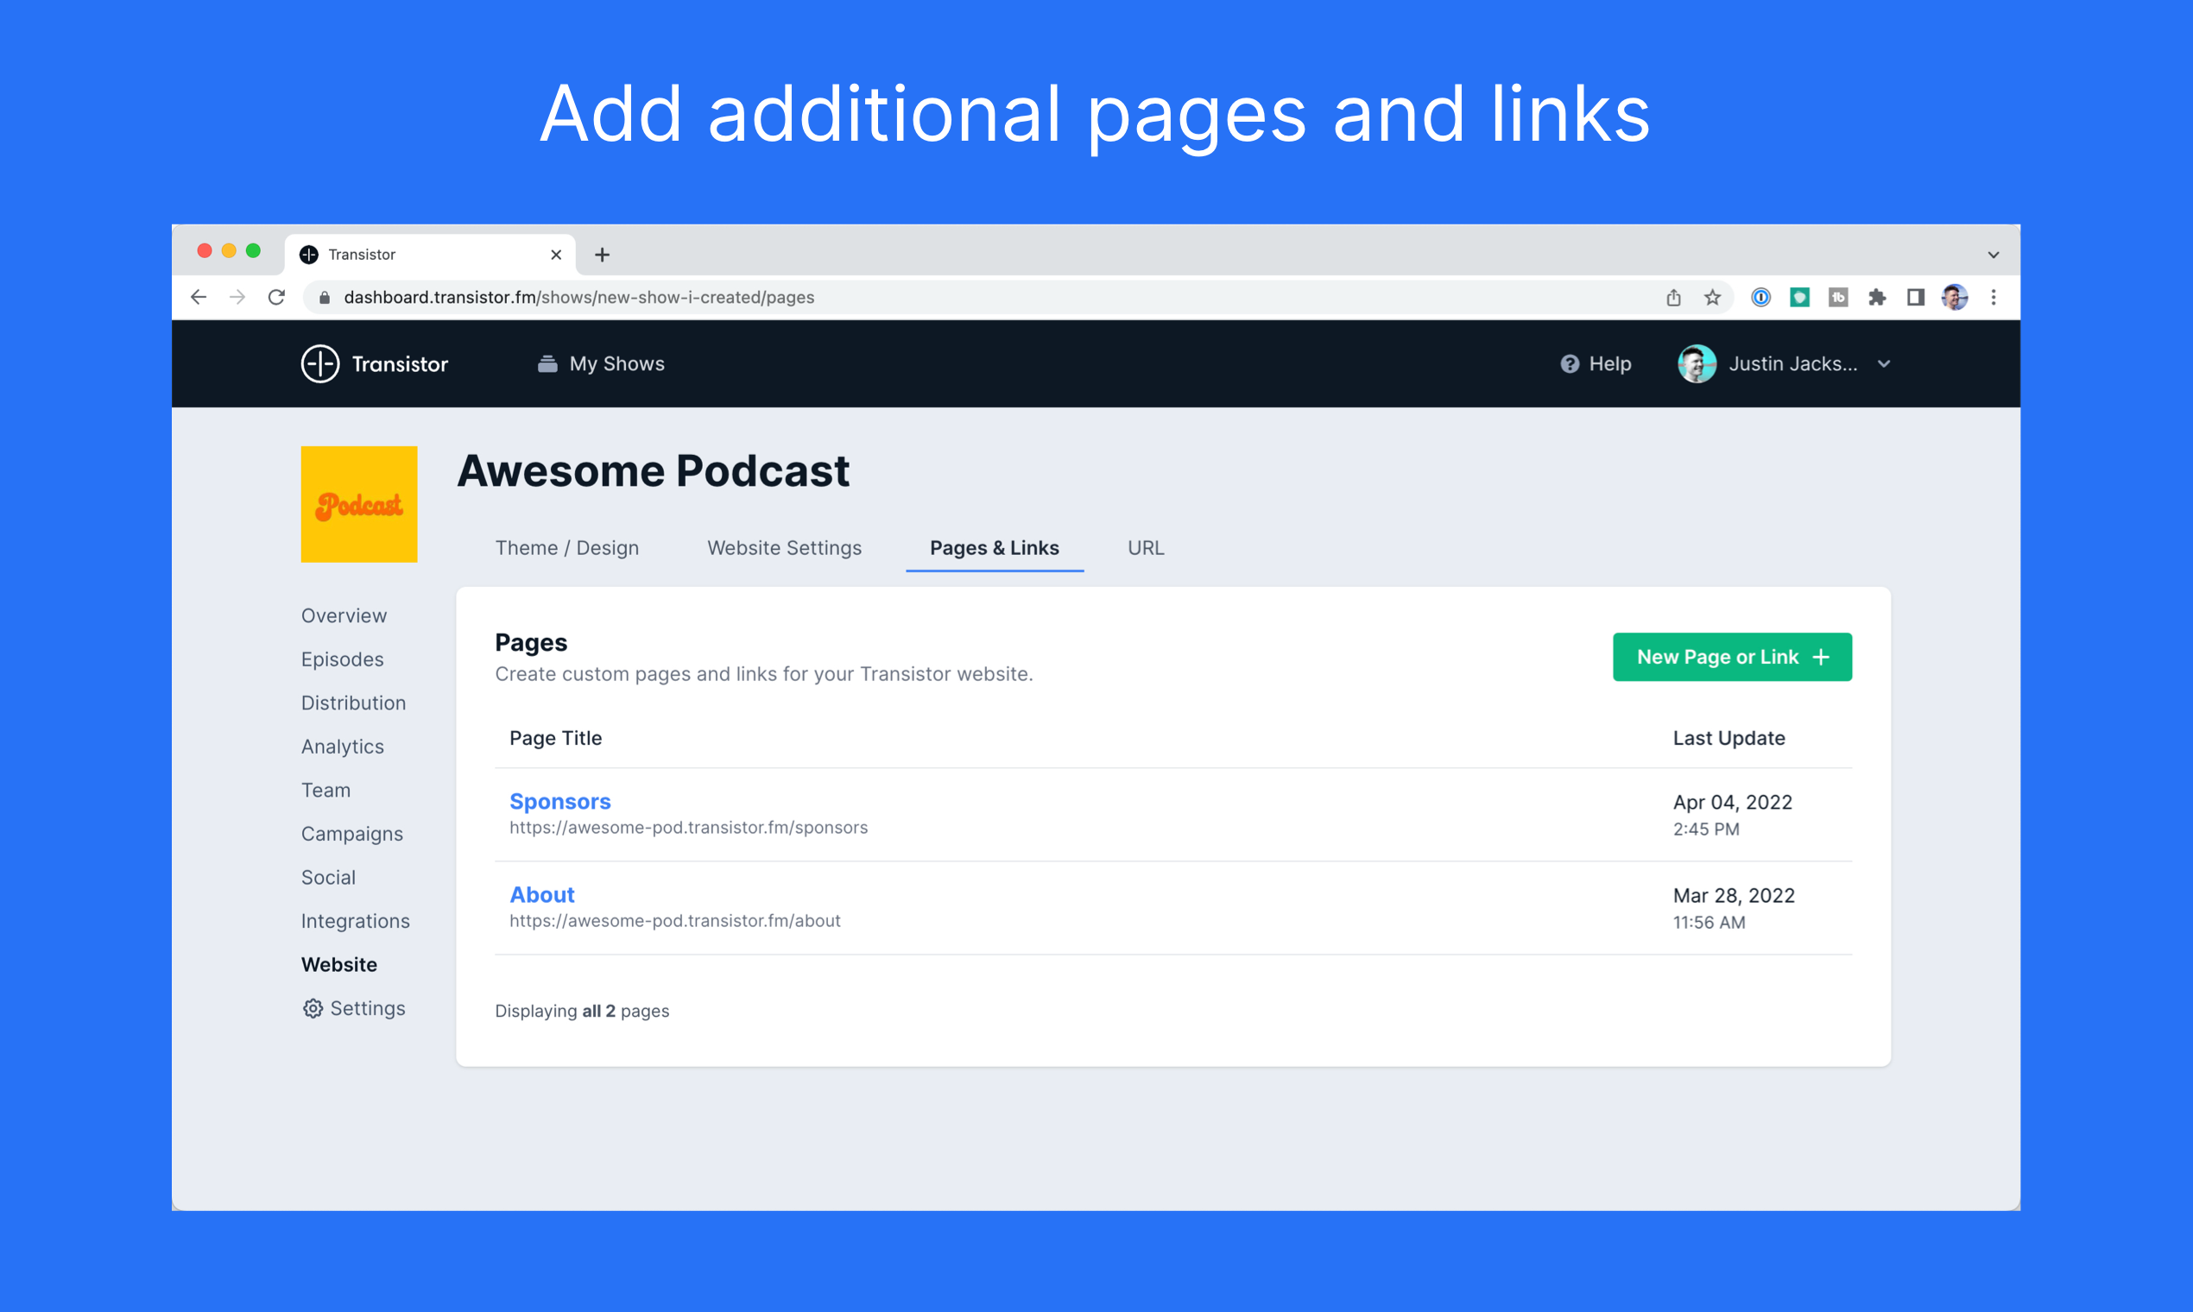Click the Awesome Podcast heading

pos(654,470)
